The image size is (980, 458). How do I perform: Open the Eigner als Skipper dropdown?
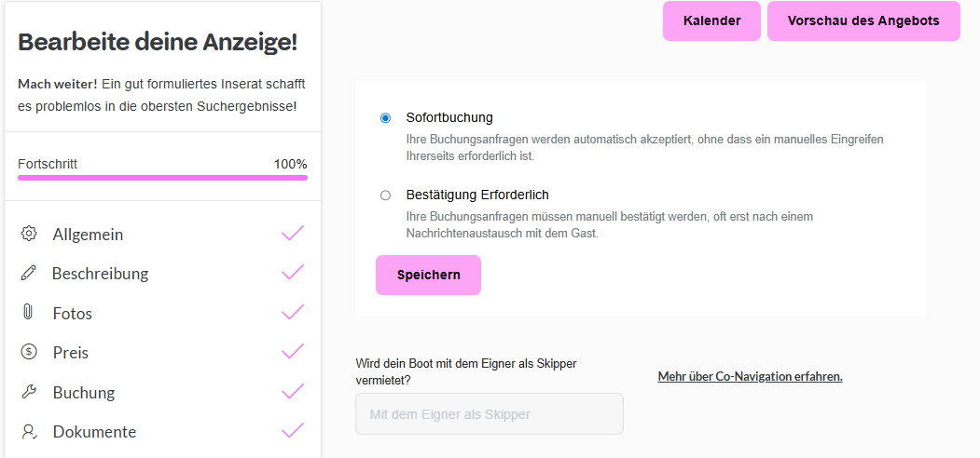point(489,413)
